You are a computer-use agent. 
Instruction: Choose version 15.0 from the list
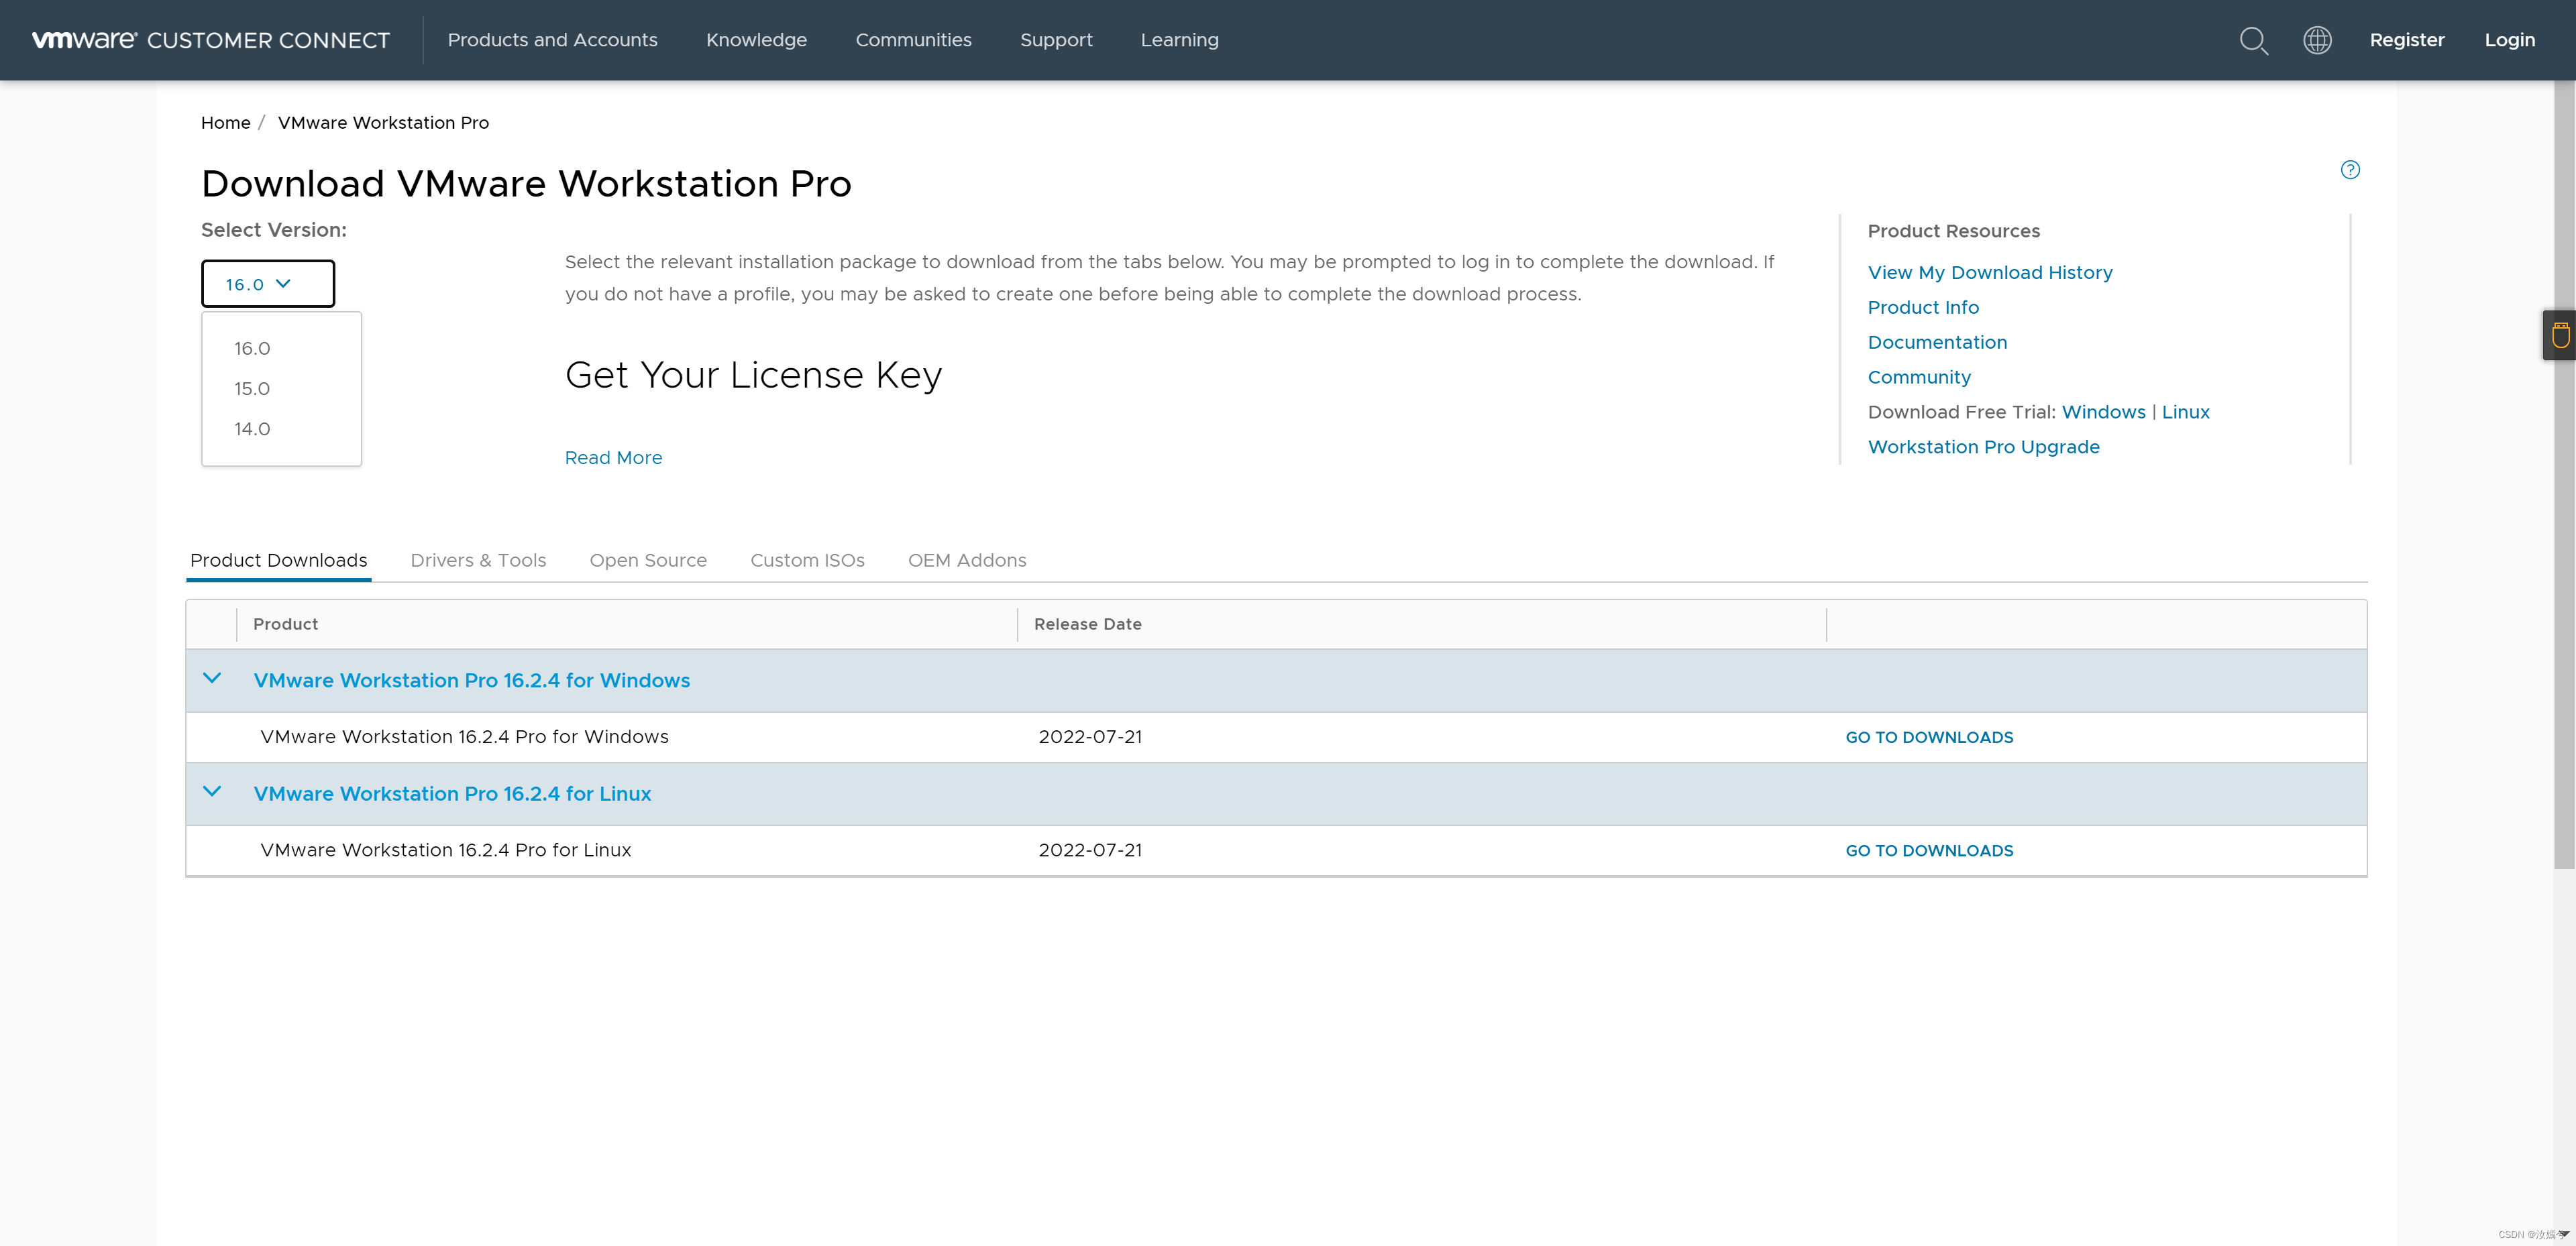coord(252,388)
